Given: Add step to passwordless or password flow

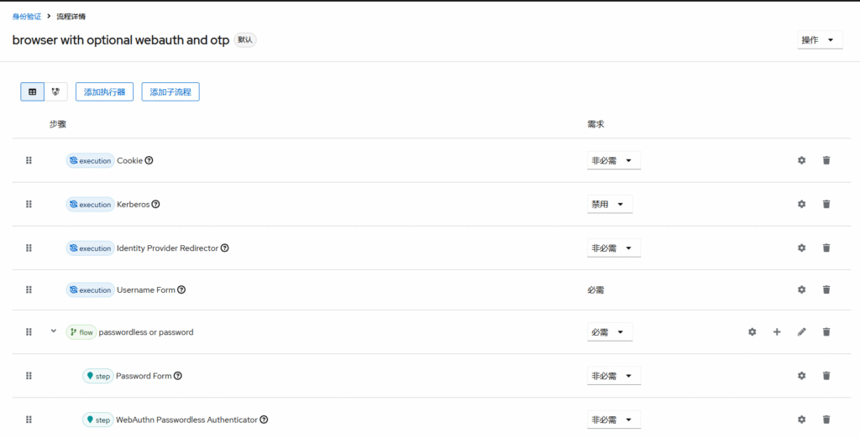Looking at the screenshot, I should (x=777, y=332).
